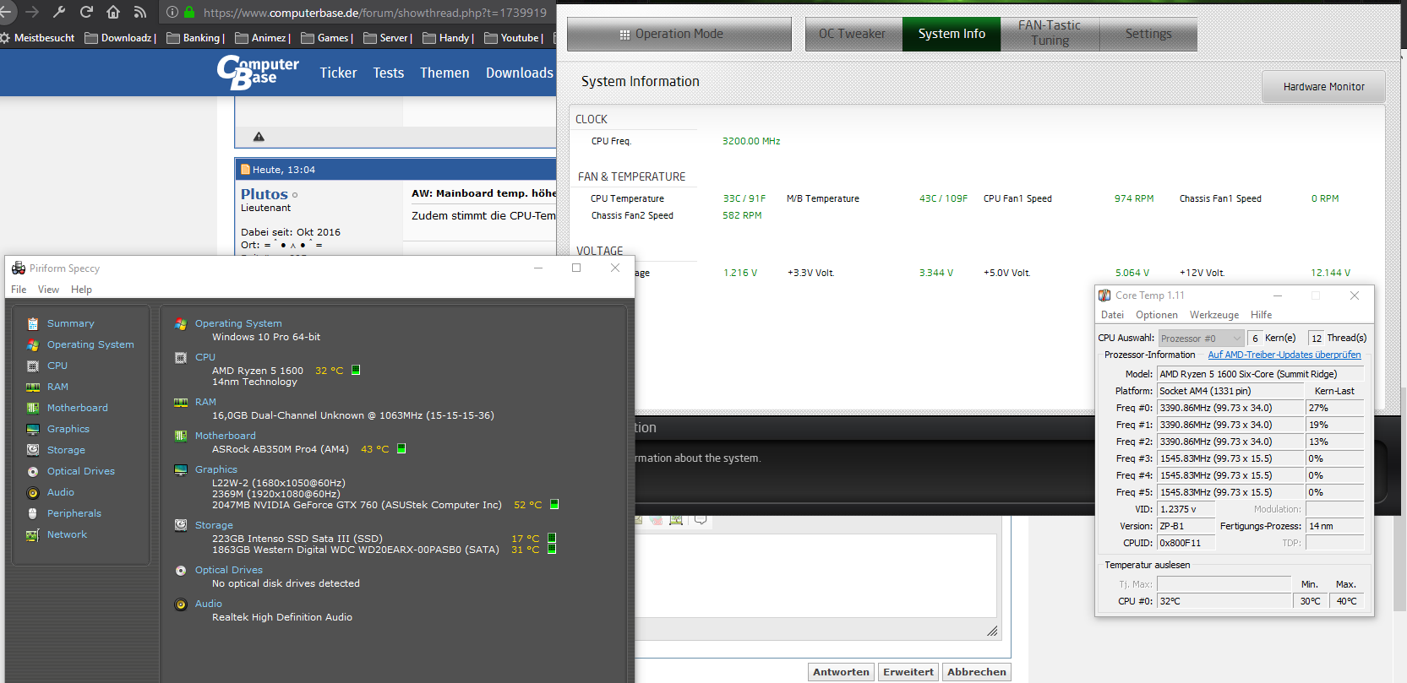Open the Settings tab in ASRock utility

1148,34
